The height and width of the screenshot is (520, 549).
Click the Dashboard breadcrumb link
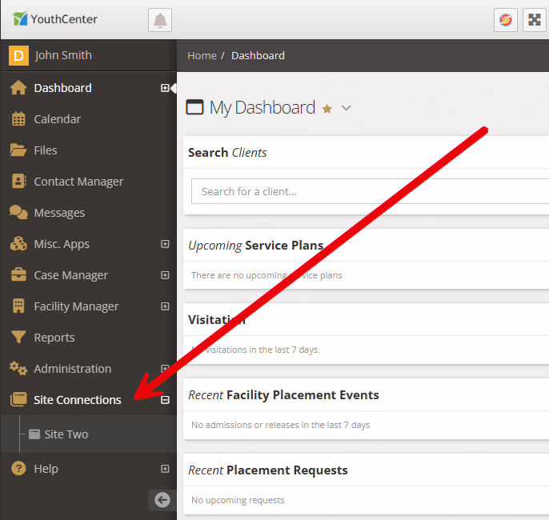pos(258,56)
